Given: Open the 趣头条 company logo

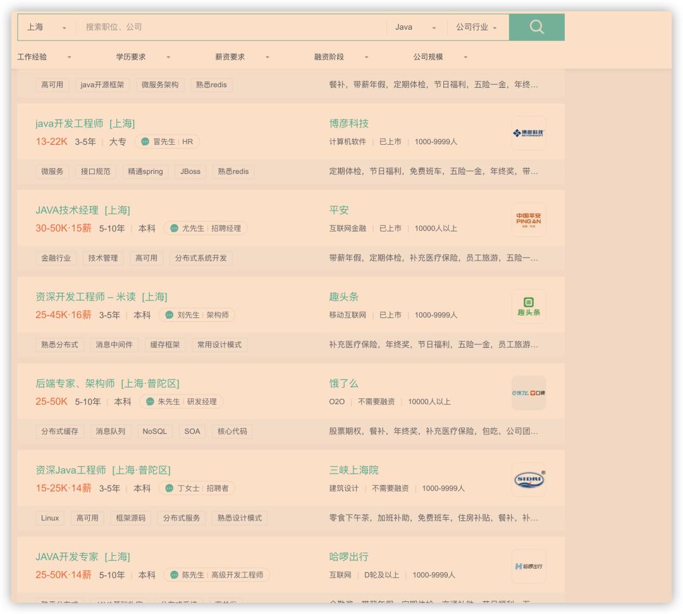Looking at the screenshot, I should pos(528,307).
